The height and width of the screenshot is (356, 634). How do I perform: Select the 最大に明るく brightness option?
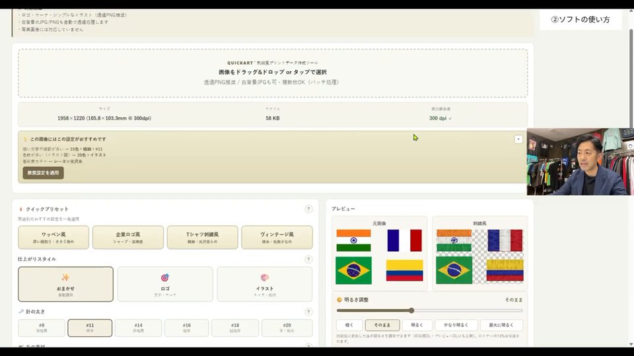tap(501, 325)
